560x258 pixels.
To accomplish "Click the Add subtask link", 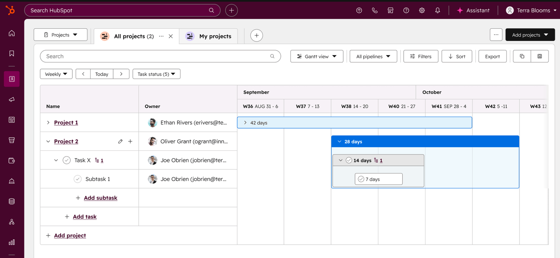I will pyautogui.click(x=100, y=198).
